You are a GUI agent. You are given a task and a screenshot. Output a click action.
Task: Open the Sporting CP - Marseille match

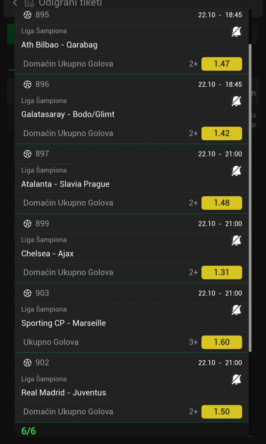63,323
